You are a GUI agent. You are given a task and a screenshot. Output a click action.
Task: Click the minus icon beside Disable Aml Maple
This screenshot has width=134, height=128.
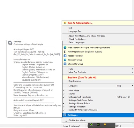click(66, 121)
